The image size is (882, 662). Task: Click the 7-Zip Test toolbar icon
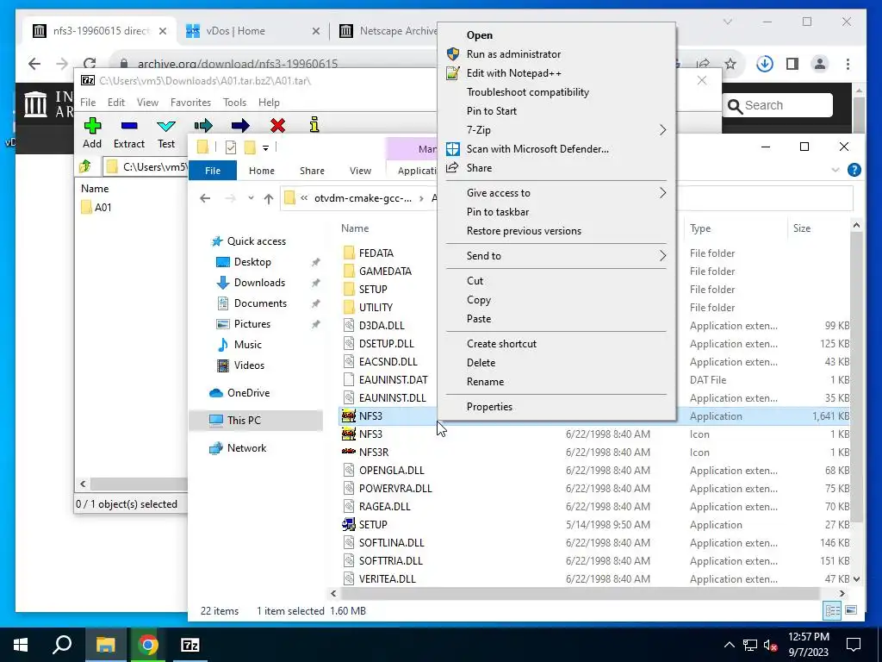point(166,126)
